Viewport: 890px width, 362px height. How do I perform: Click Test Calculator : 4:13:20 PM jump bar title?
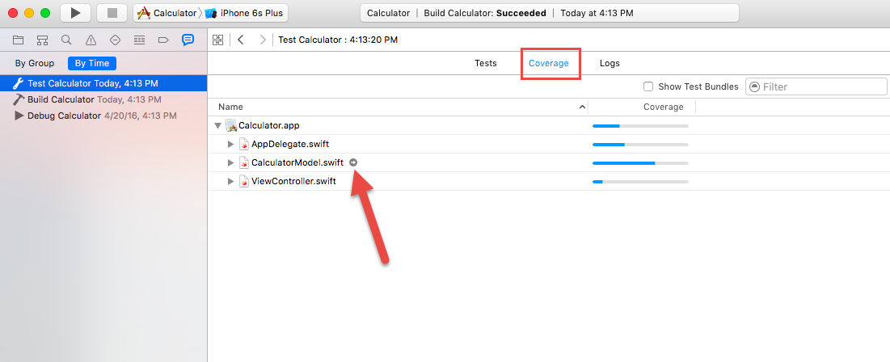pyautogui.click(x=338, y=40)
